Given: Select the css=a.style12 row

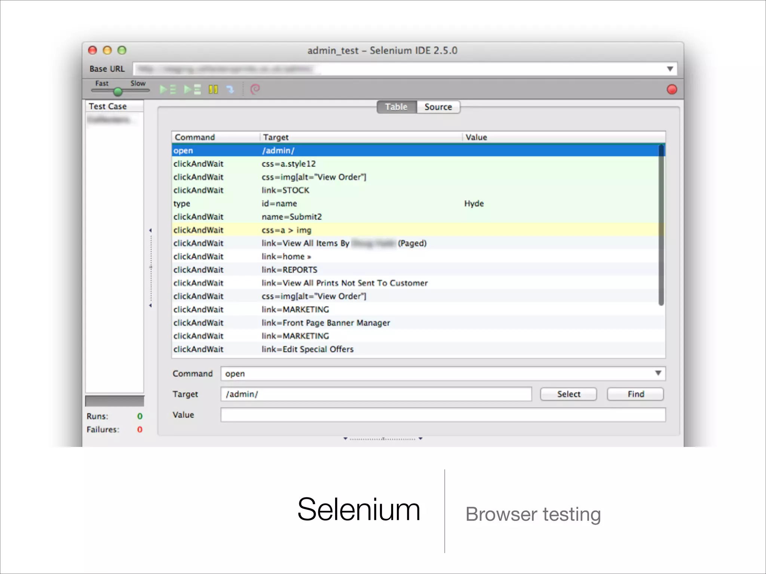Looking at the screenshot, I should (x=415, y=164).
